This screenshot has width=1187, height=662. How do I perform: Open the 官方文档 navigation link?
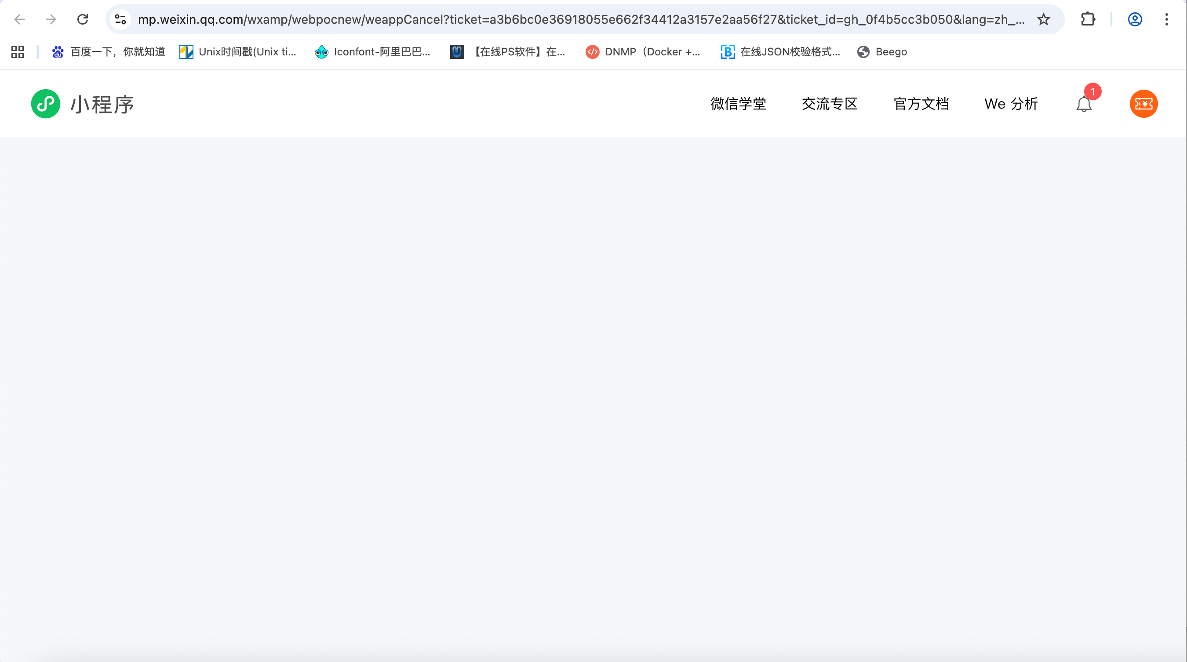point(921,104)
